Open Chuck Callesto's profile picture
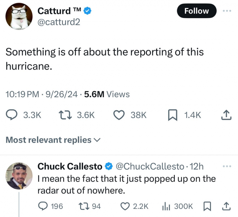This screenshot has width=238, height=217. (19, 176)
